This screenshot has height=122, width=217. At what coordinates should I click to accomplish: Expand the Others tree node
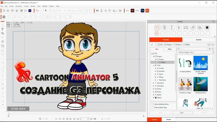click(x=154, y=98)
